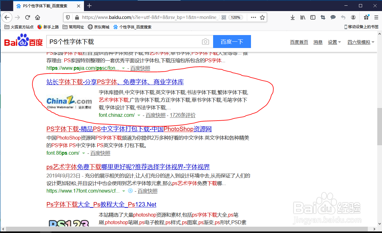Click the restore session arrow icon
Image resolution: width=382 pixels, height=233 pixels.
[x=343, y=18]
